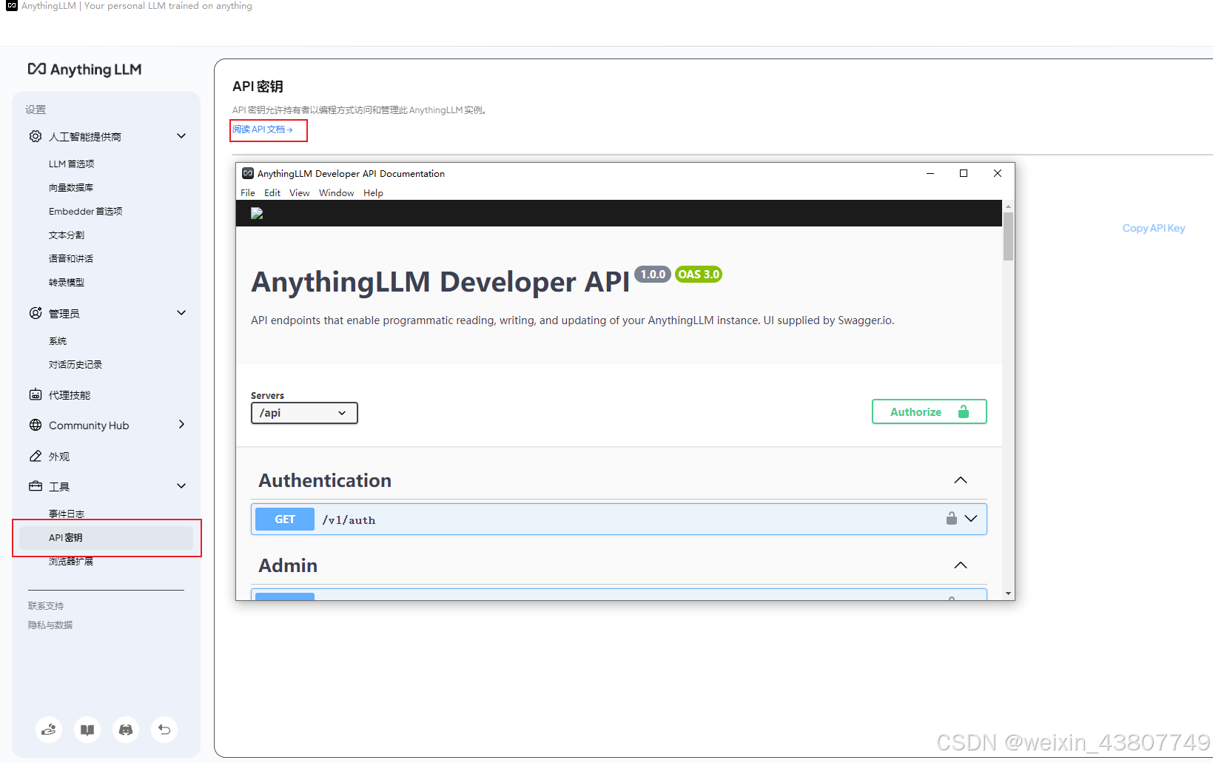
Task: Click the Swagger window vertical scrollbar thumb
Action: 1008,236
